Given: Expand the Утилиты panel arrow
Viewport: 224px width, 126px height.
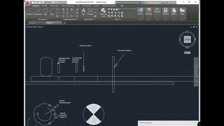Looking at the screenshot, I should coord(166,19).
